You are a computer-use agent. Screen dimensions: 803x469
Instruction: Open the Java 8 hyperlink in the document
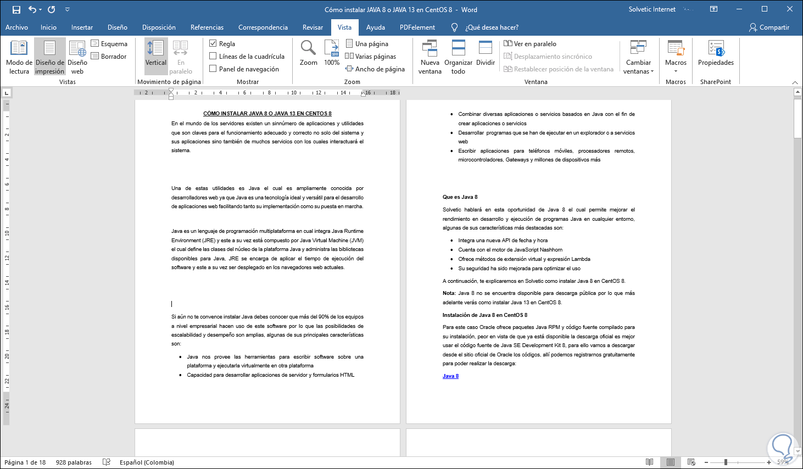[x=450, y=376]
